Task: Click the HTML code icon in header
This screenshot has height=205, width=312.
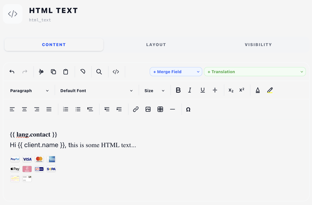Action: 13,14
